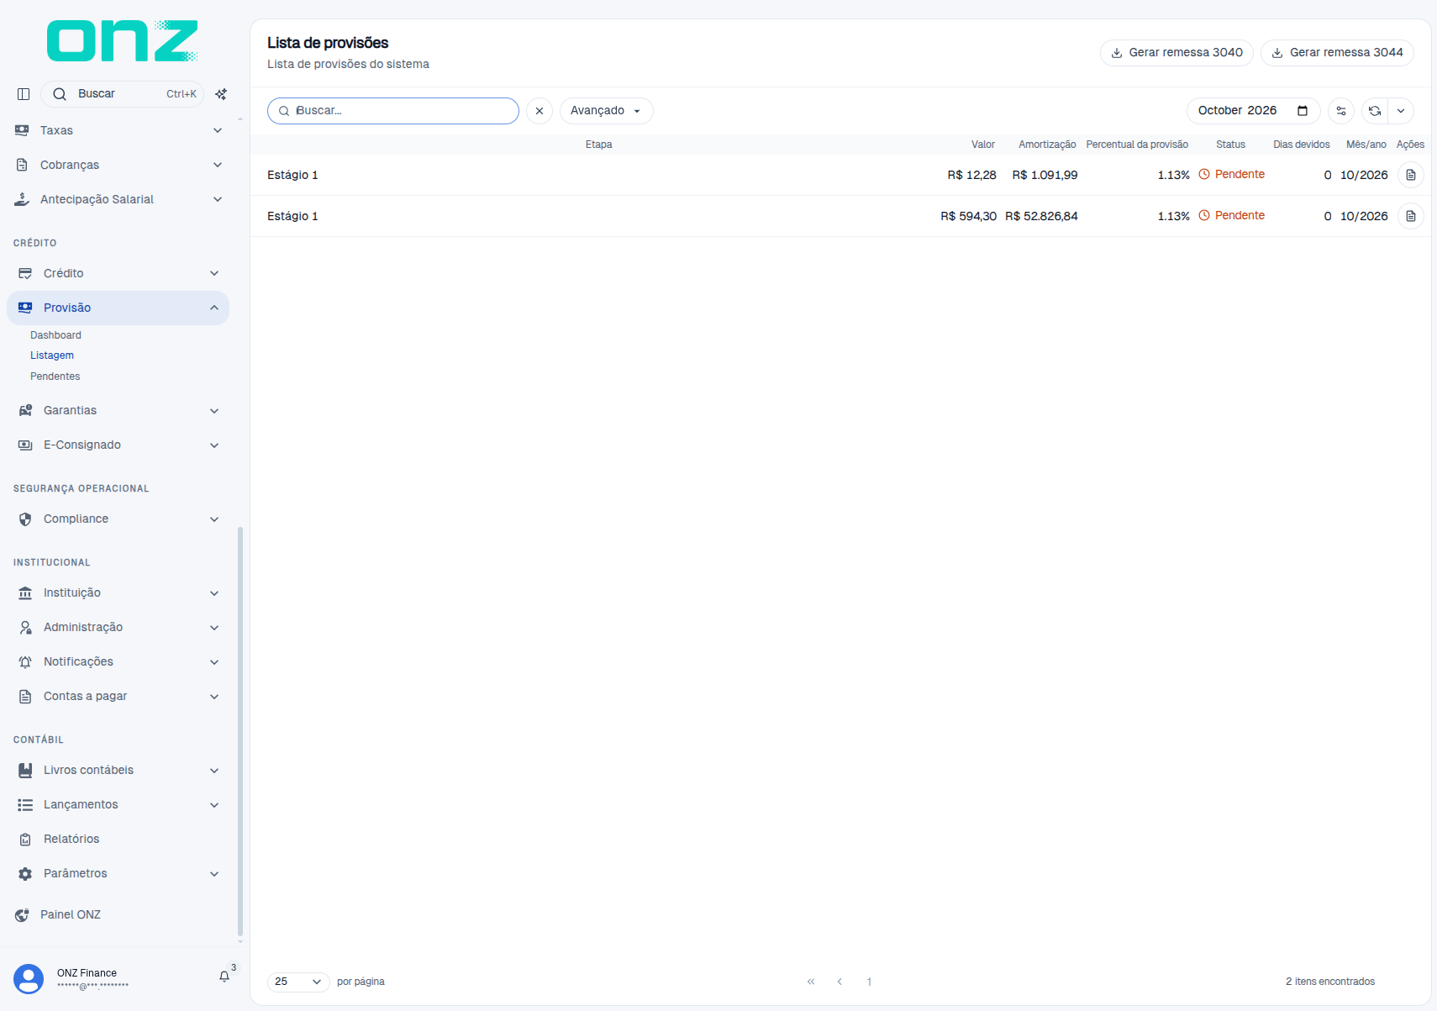The width and height of the screenshot is (1437, 1011).
Task: Collapse the Provisão menu
Action: (x=118, y=308)
